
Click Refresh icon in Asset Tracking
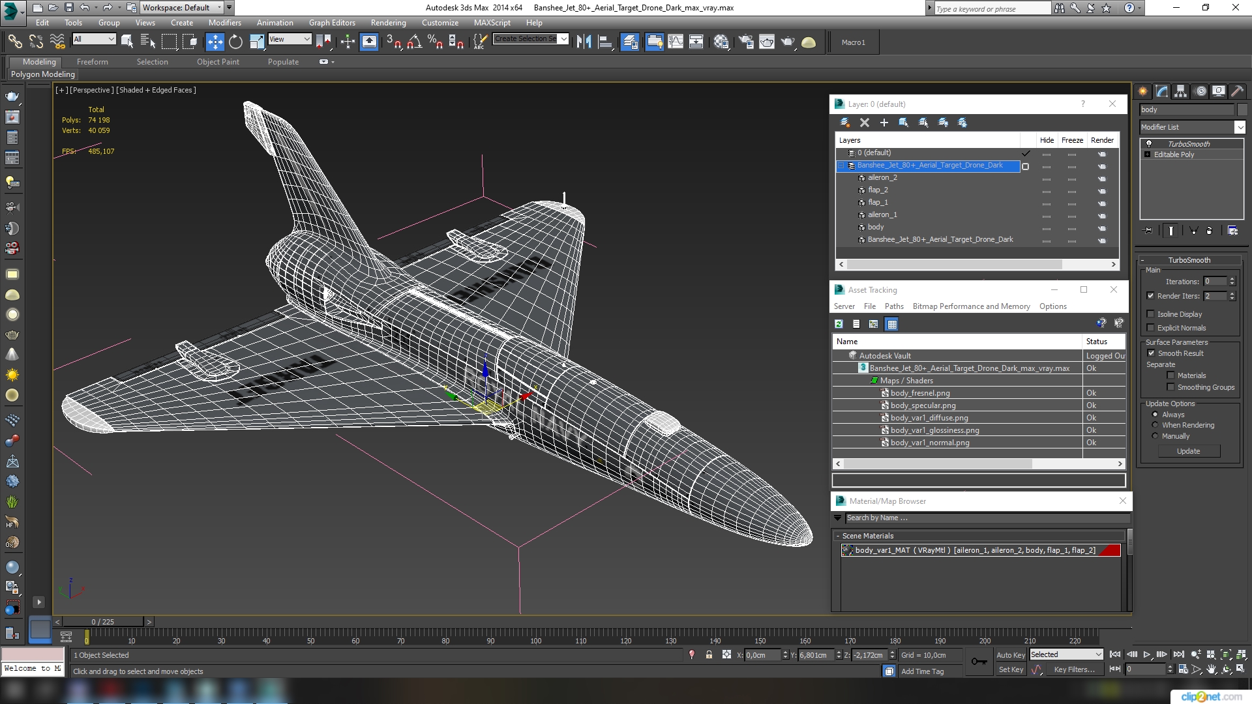click(x=839, y=324)
